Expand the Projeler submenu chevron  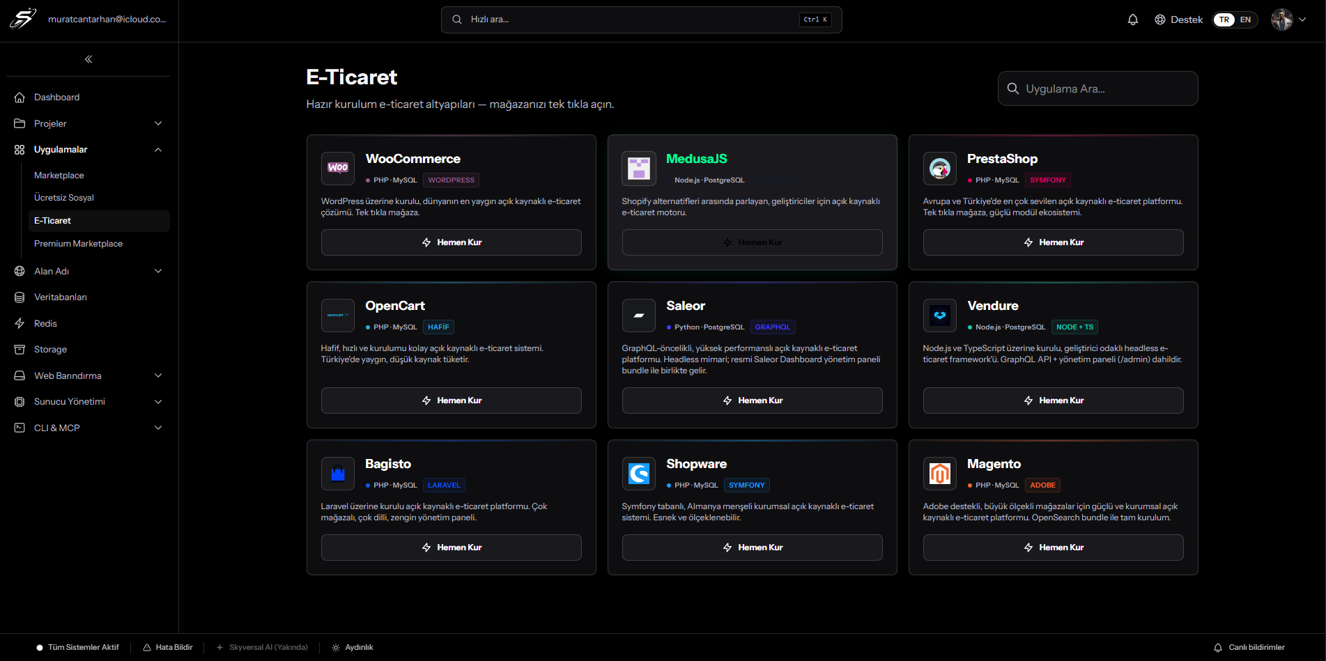pos(158,123)
